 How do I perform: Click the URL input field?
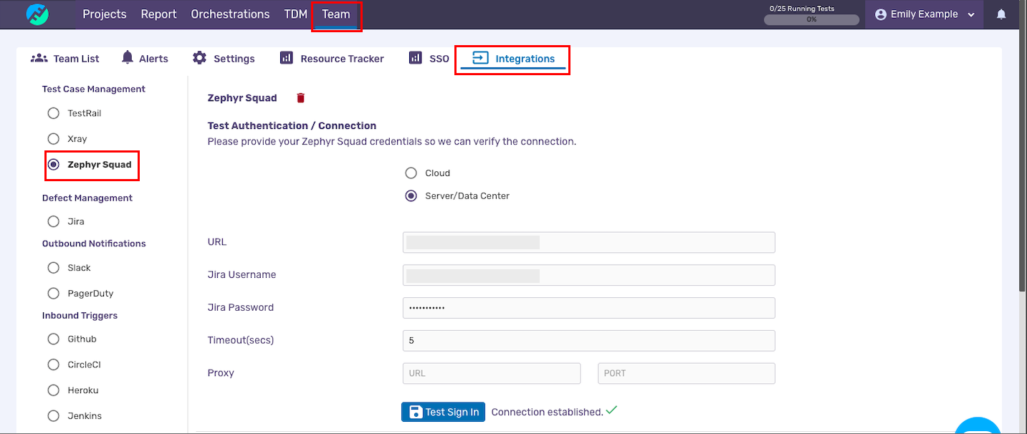click(x=589, y=242)
